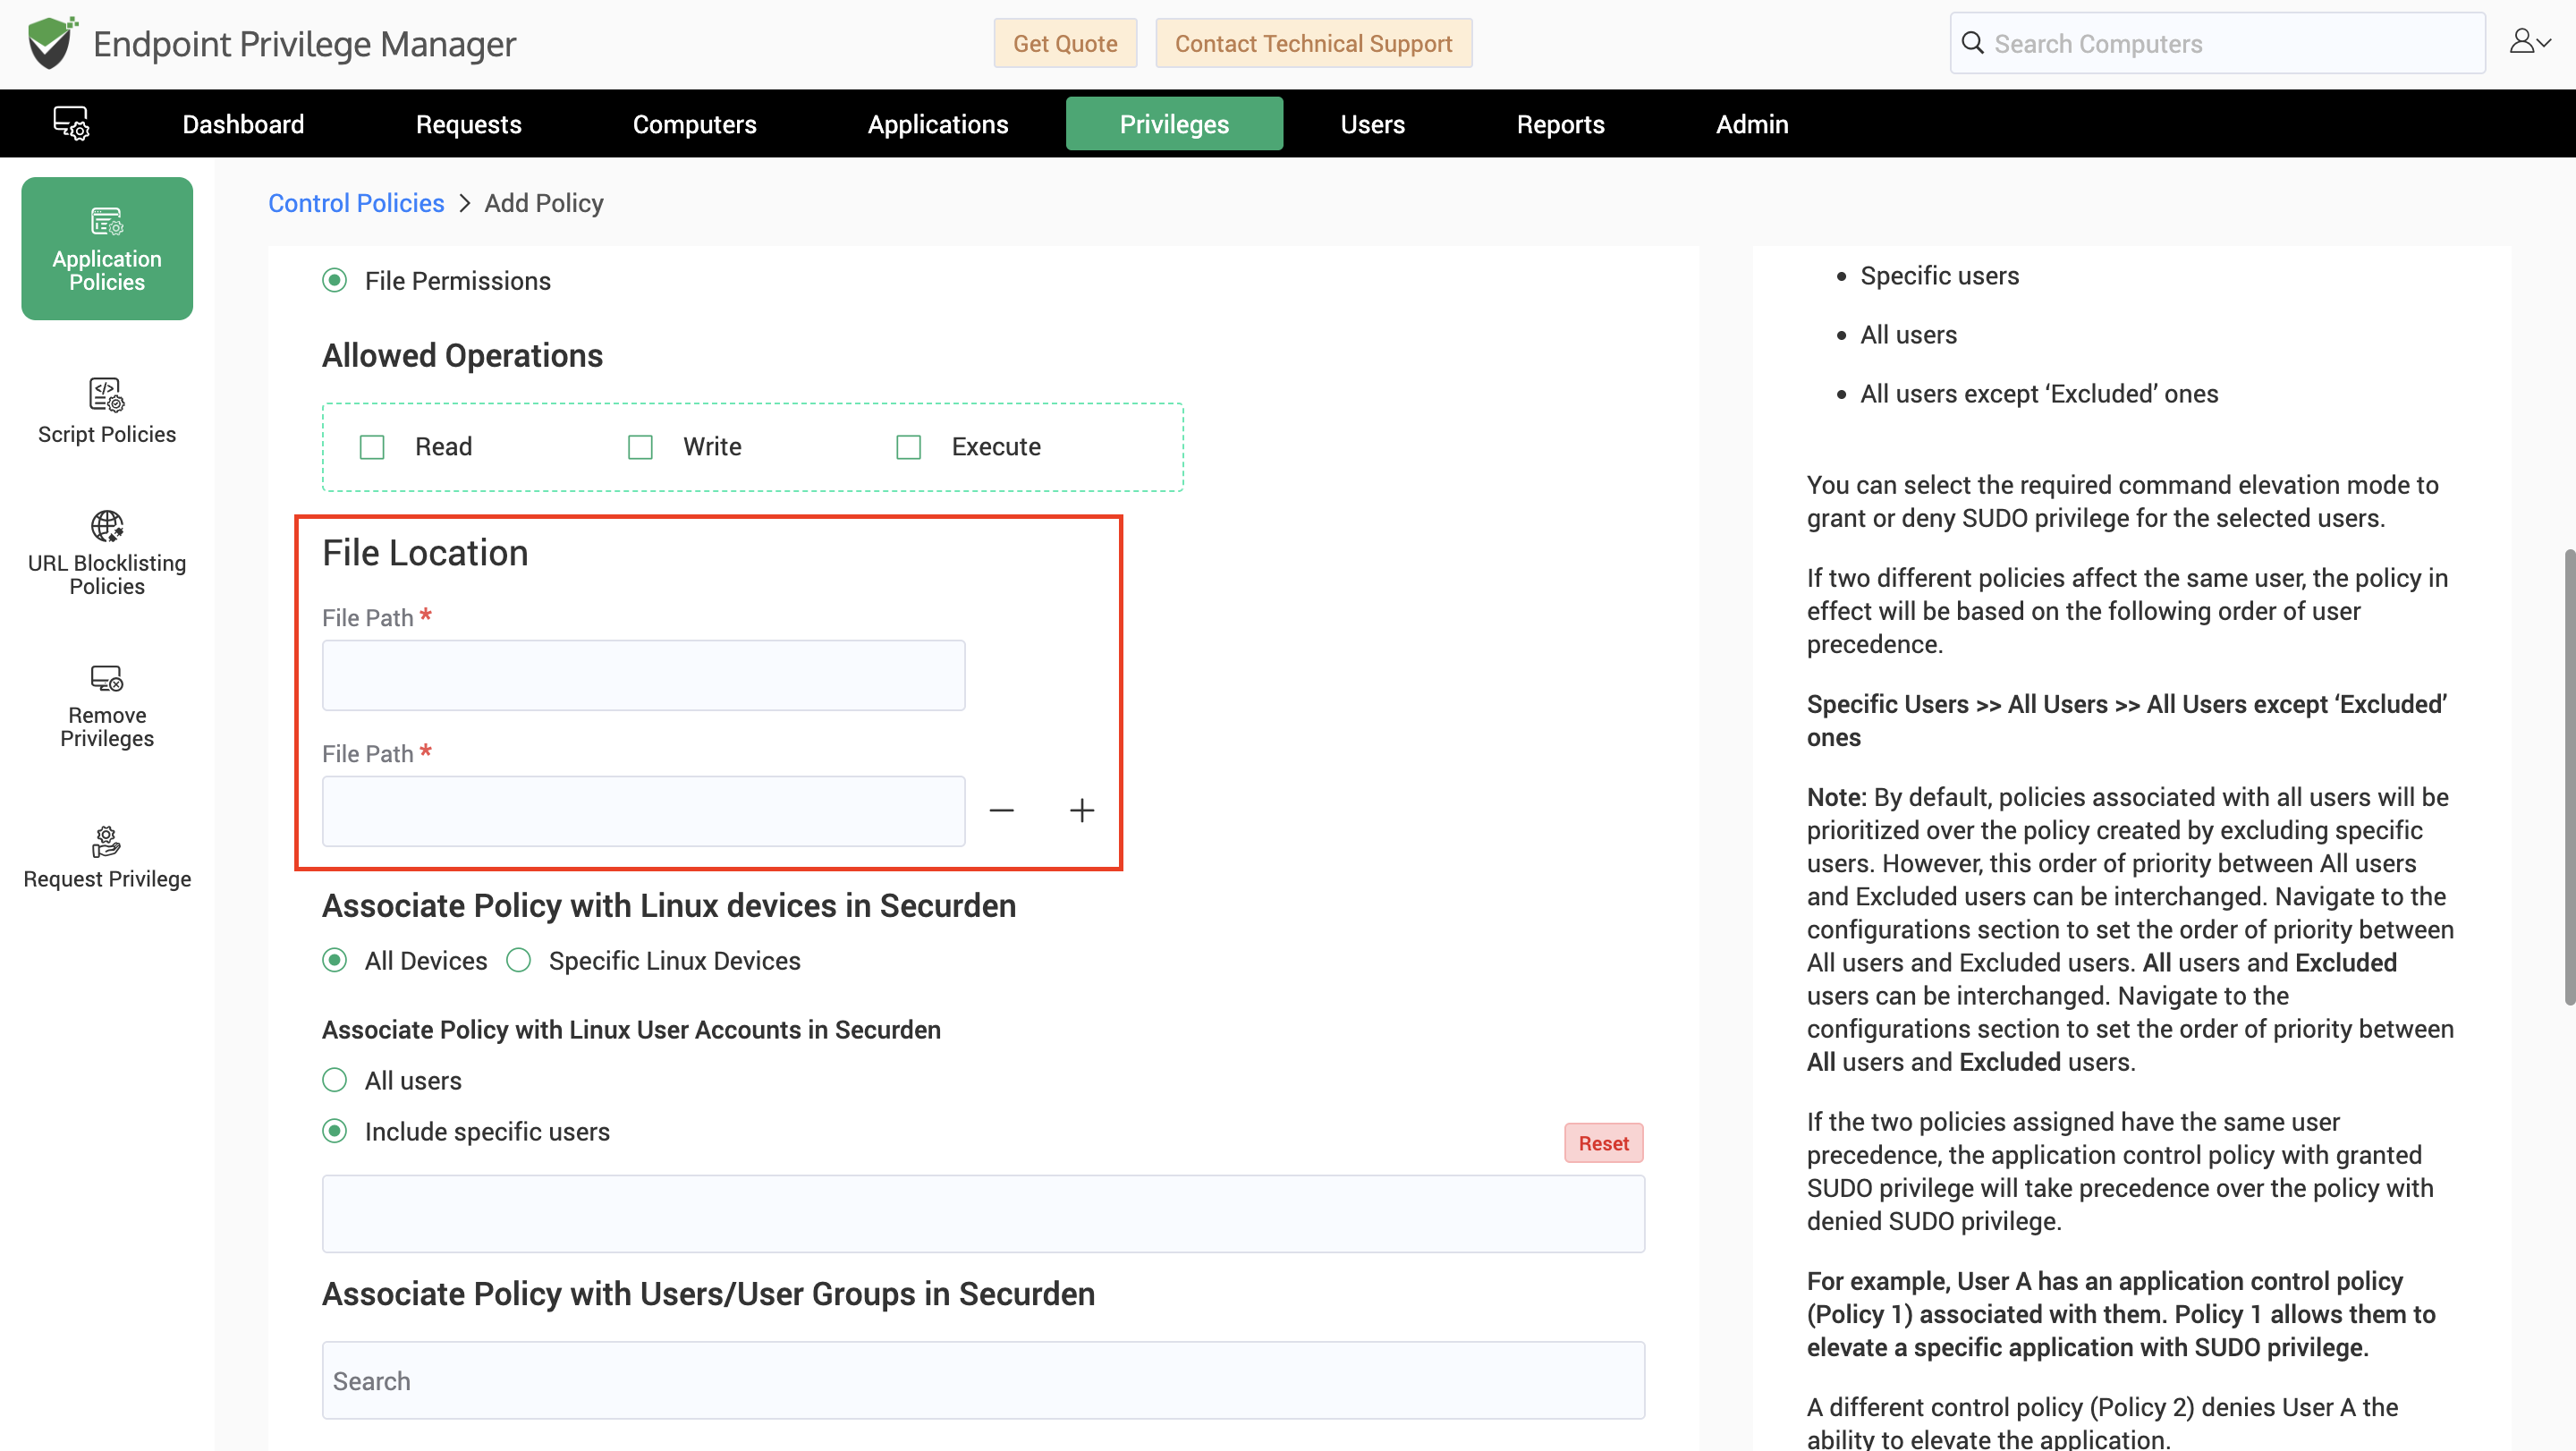Click 'All users except Excluded ones' bullet
The width and height of the screenshot is (2576, 1451).
point(2039,394)
